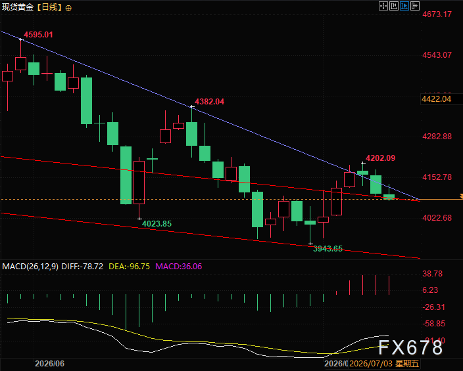Select the 4202.09 recent high marker
This screenshot has width=463, height=371.
pyautogui.click(x=380, y=158)
